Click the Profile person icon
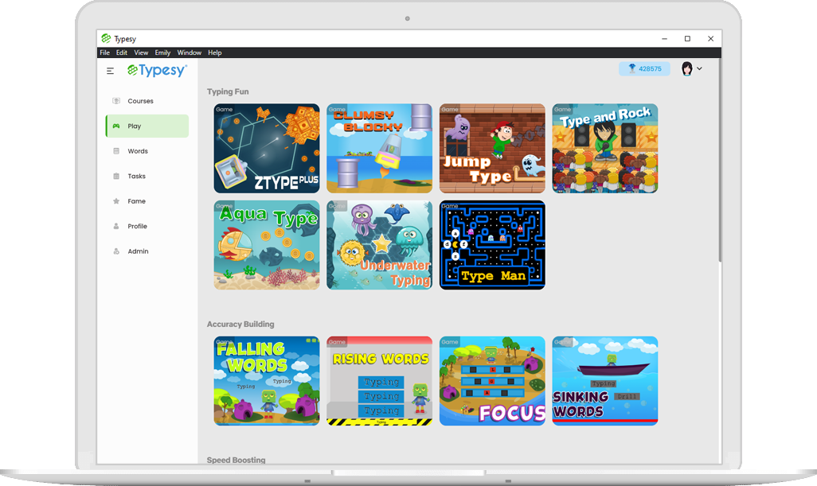Viewport: 817px width, 486px height. (116, 226)
